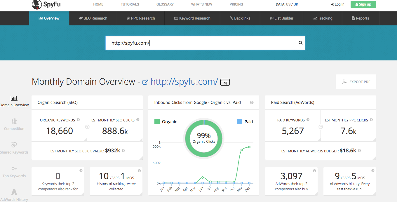Screen dimensions: 397x202
Task: Click the help icon next to Paid Keywords
Action: pyautogui.click(x=308, y=120)
